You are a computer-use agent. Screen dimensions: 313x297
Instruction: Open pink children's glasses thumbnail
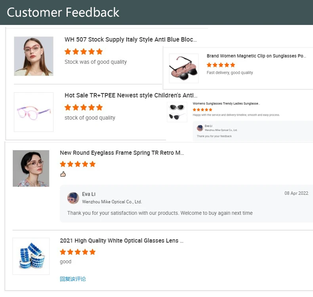34,112
